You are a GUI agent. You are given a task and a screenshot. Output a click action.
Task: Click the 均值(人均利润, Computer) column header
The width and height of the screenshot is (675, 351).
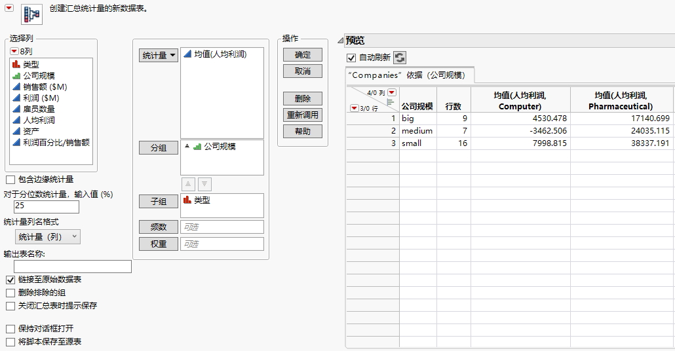pyautogui.click(x=520, y=101)
